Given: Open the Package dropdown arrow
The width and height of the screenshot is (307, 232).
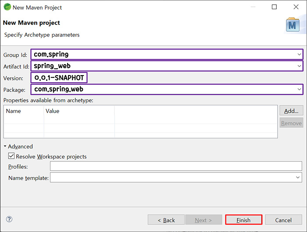Looking at the screenshot, I should [299, 90].
